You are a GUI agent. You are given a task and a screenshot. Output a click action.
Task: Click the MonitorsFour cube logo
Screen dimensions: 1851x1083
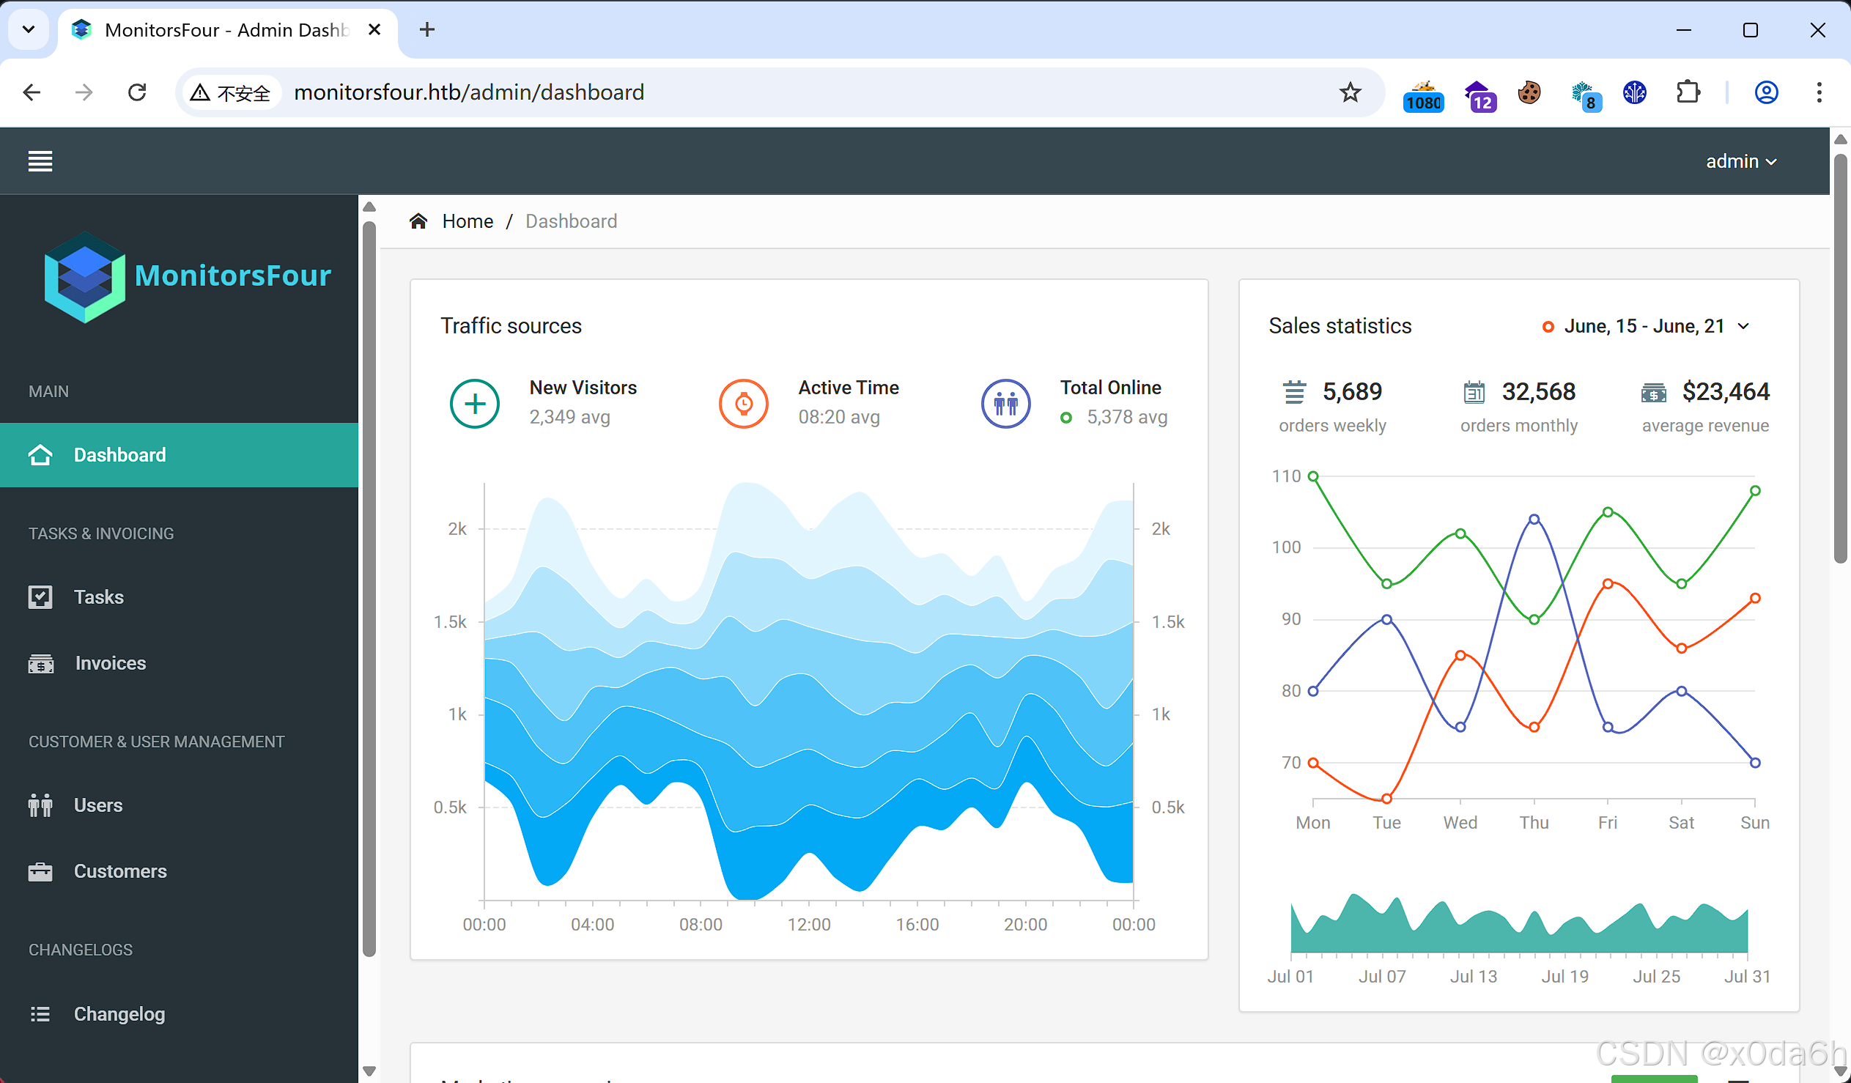[x=84, y=277]
